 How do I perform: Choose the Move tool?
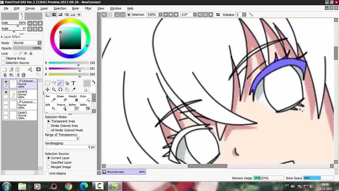(47, 90)
